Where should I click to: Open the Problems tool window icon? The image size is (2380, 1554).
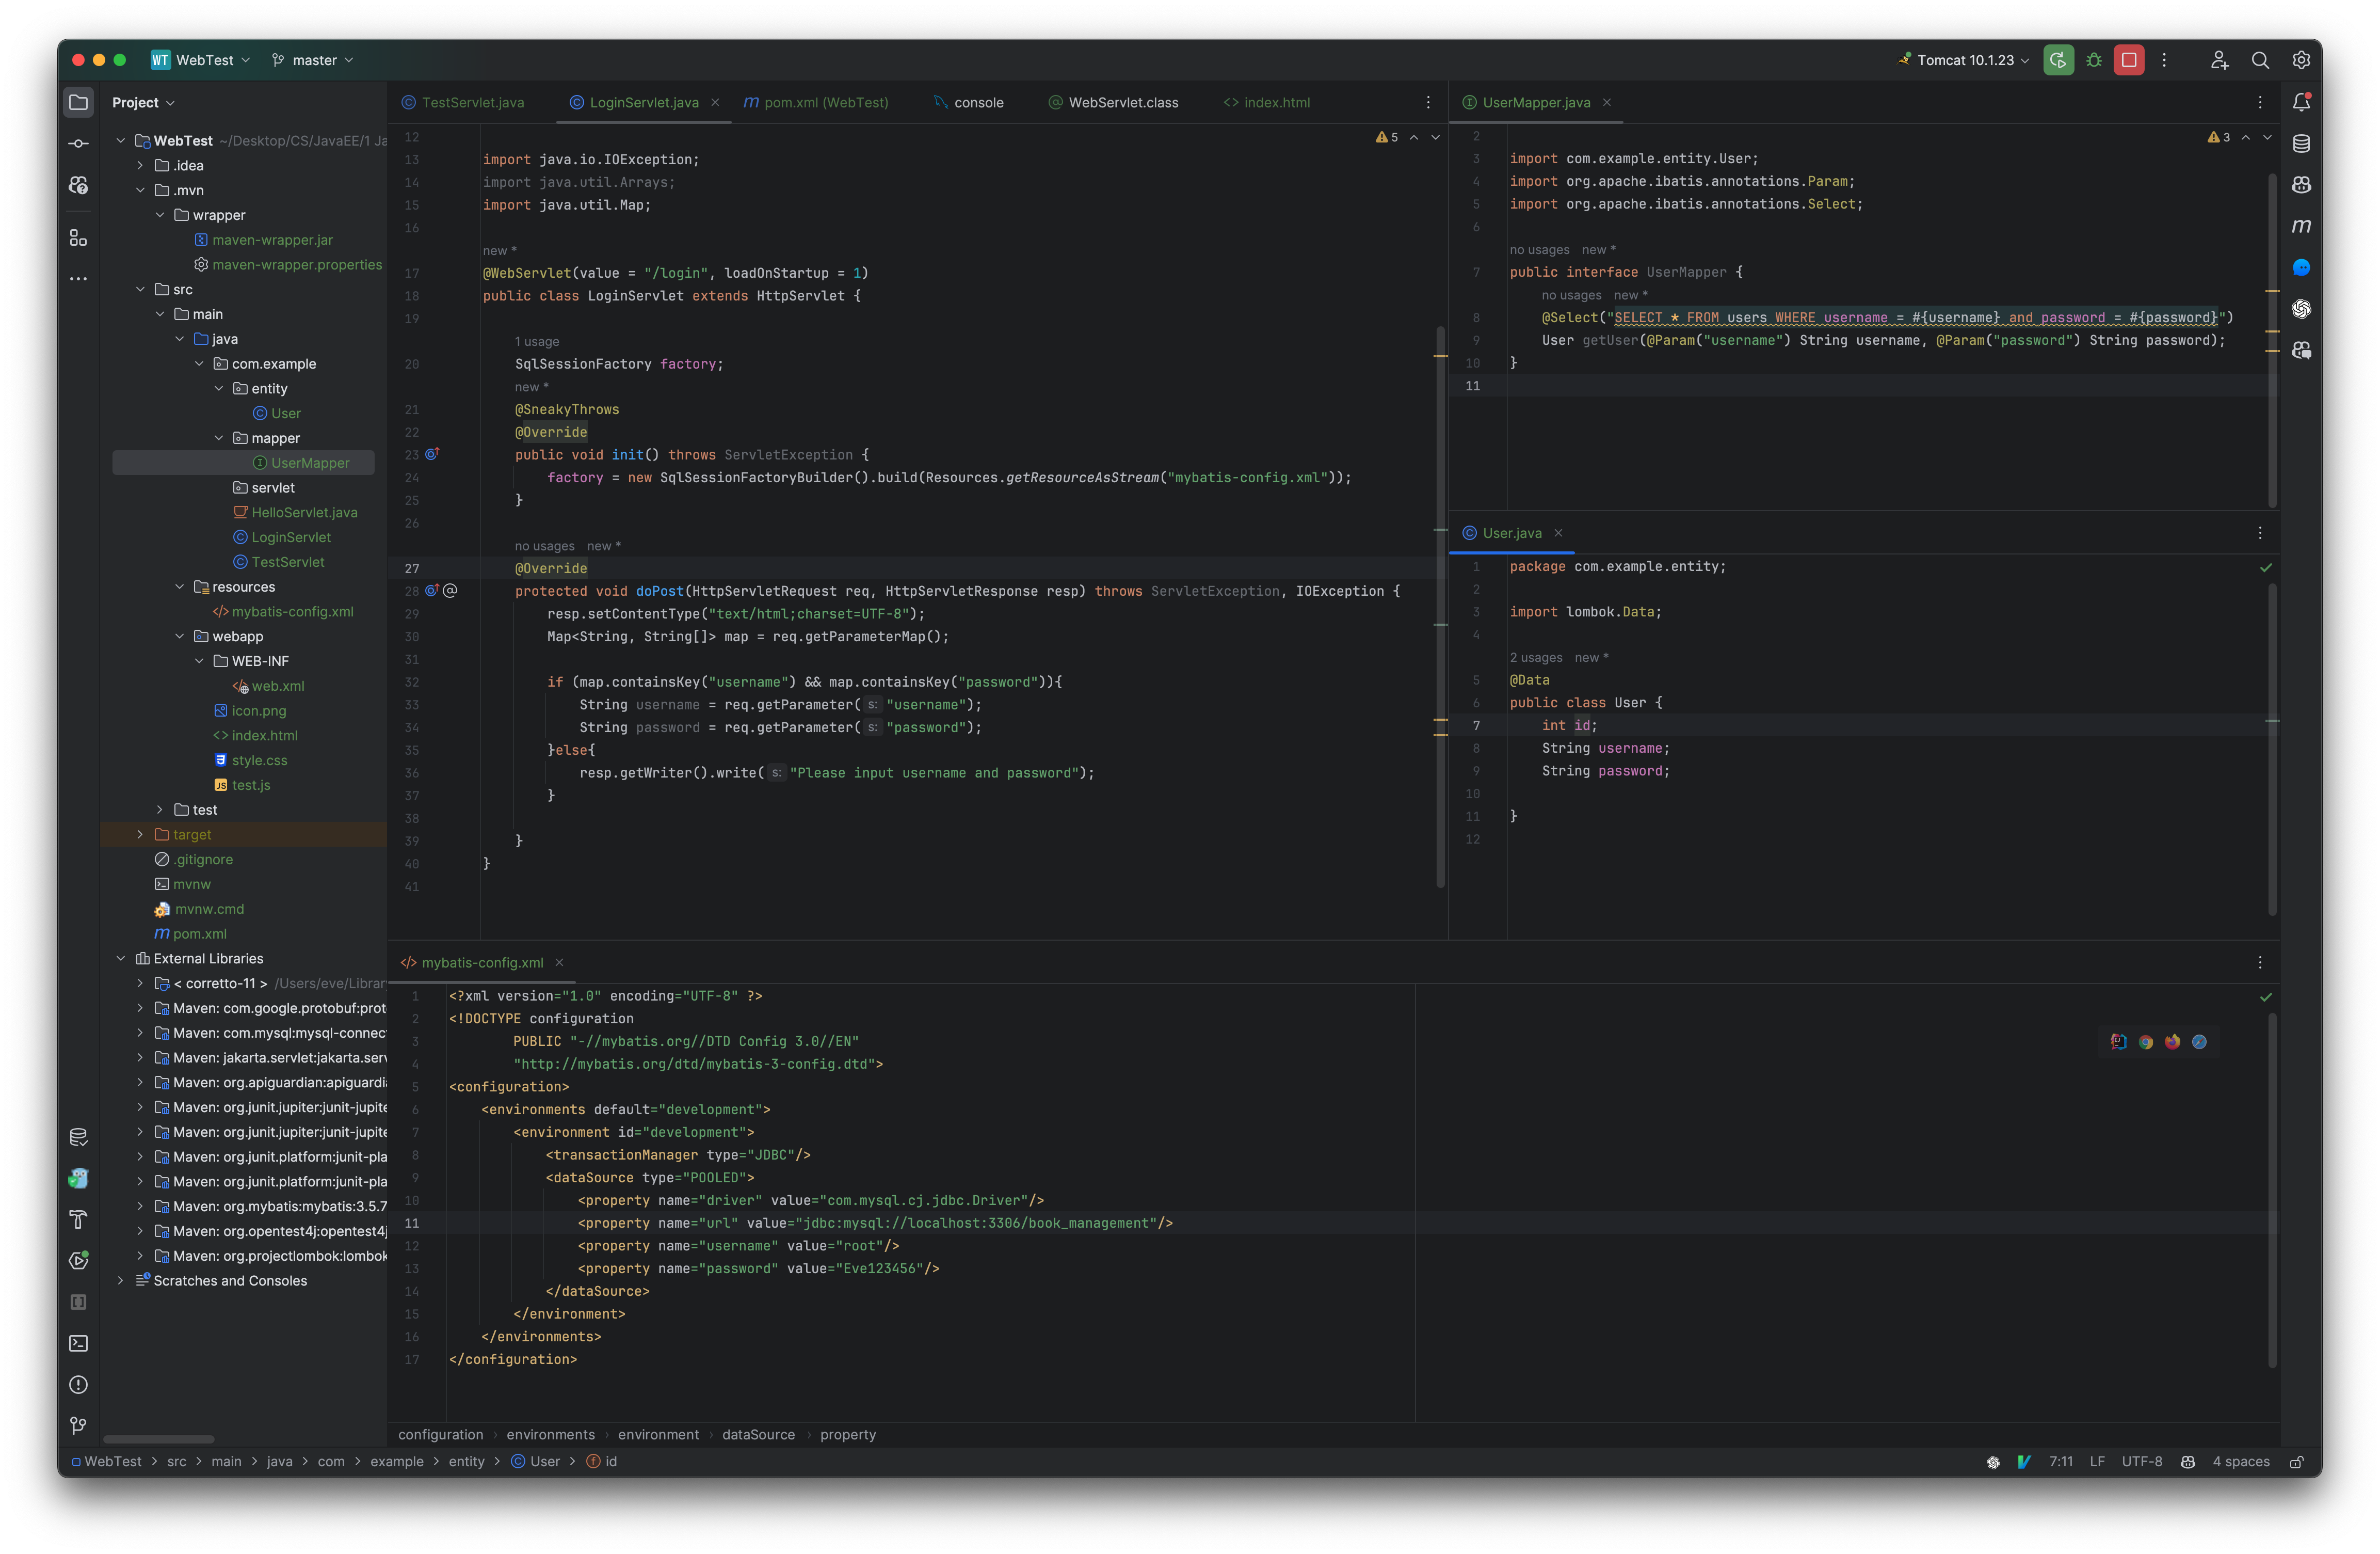coord(78,1384)
